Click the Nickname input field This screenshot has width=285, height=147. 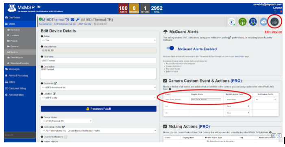pos(98,60)
